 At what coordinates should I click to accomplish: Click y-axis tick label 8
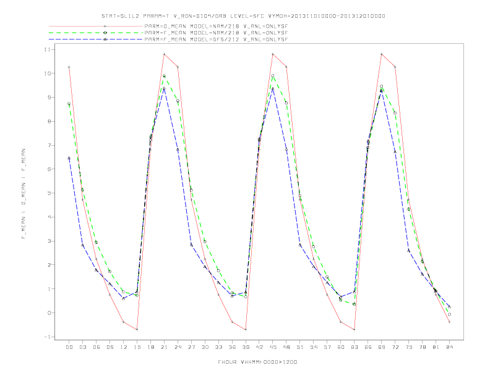[49, 121]
